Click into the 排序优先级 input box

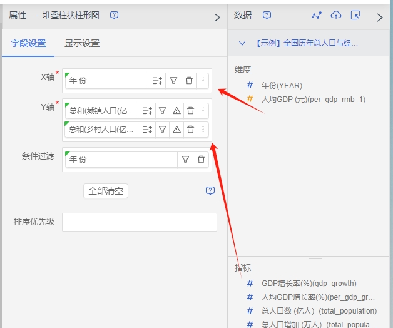[x=139, y=222]
